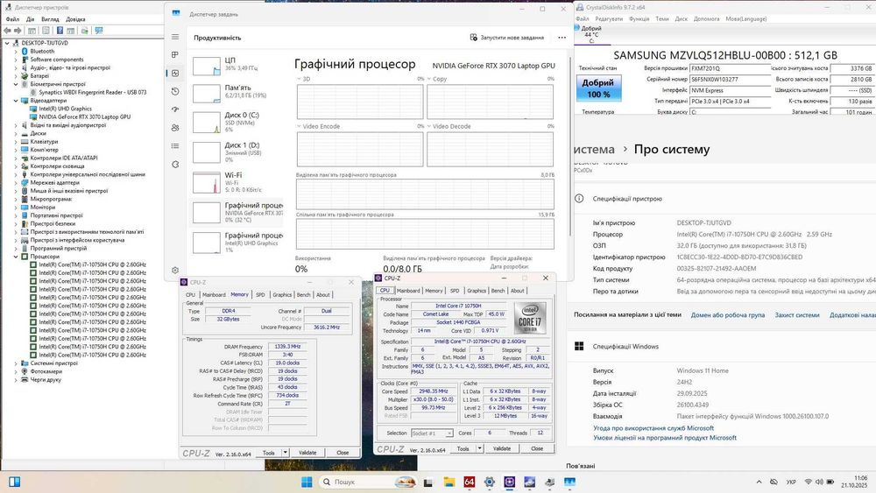Open Захист системи link

(x=796, y=315)
